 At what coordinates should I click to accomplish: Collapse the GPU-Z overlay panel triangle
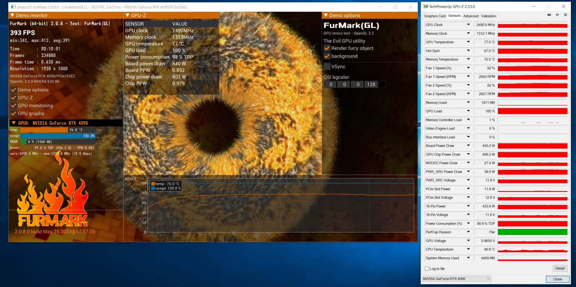pyautogui.click(x=127, y=15)
